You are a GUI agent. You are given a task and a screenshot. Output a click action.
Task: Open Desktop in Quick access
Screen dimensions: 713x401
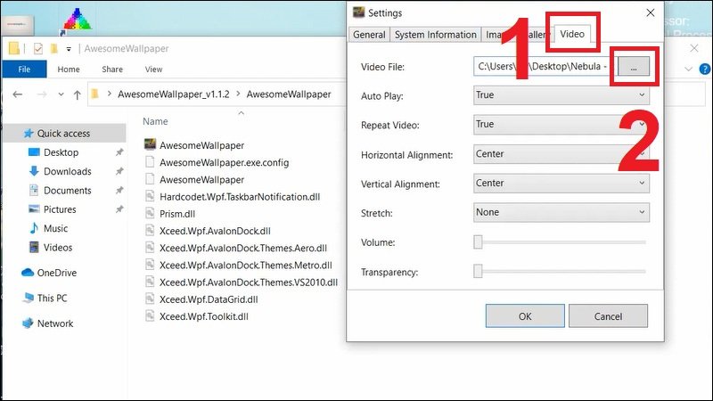pos(61,152)
